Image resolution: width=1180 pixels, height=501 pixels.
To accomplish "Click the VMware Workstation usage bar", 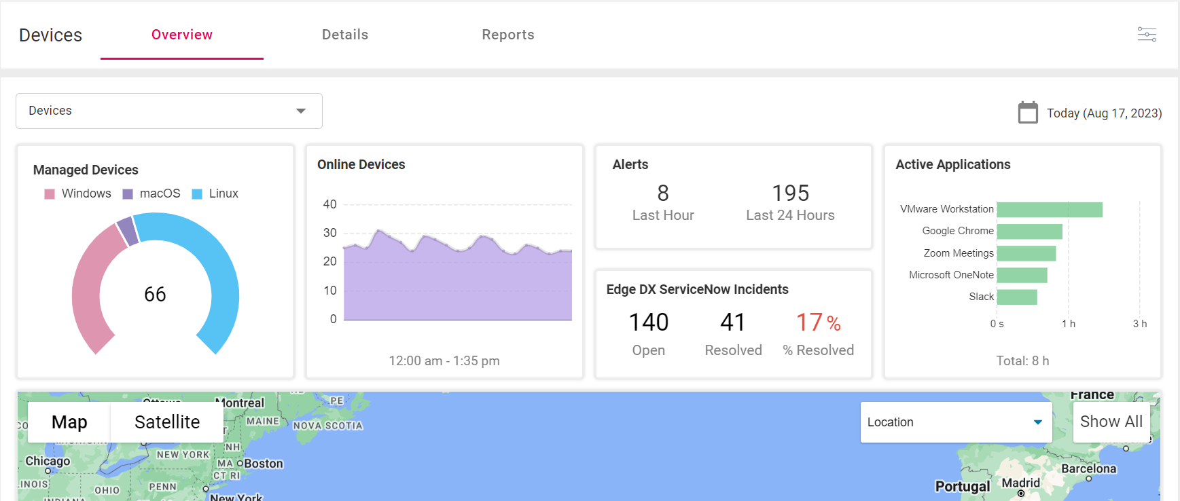I will (1049, 210).
